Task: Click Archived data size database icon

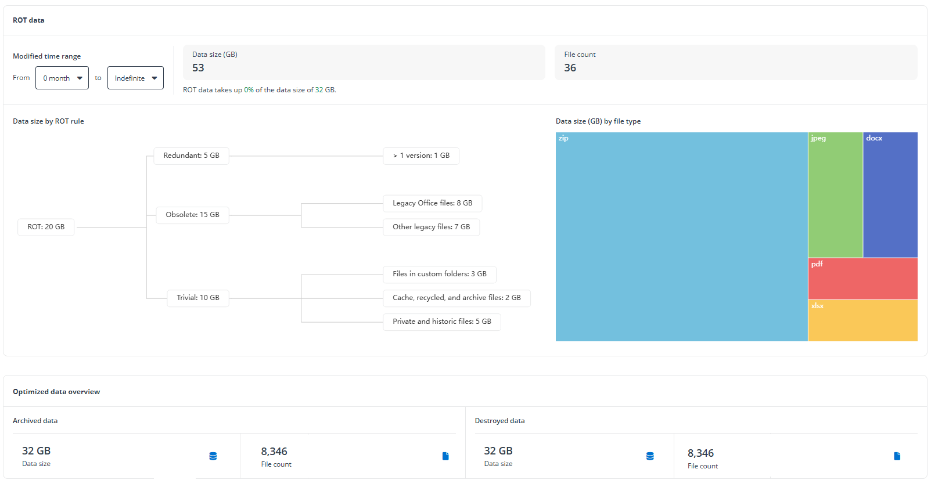Action: tap(213, 456)
